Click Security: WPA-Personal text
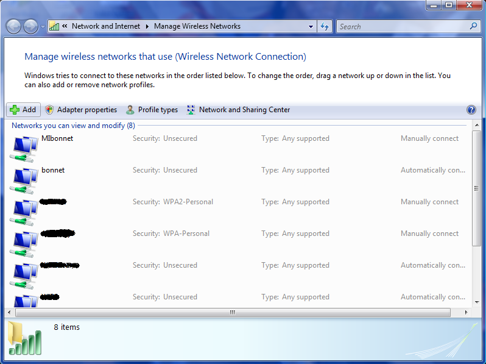 click(171, 234)
